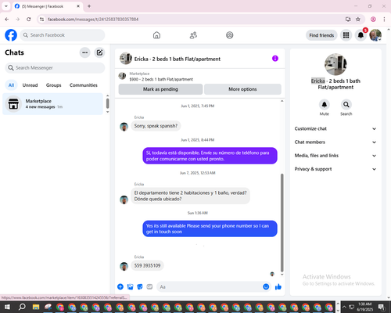
Task: Open File Explorer from taskbar
Action: pos(36,307)
